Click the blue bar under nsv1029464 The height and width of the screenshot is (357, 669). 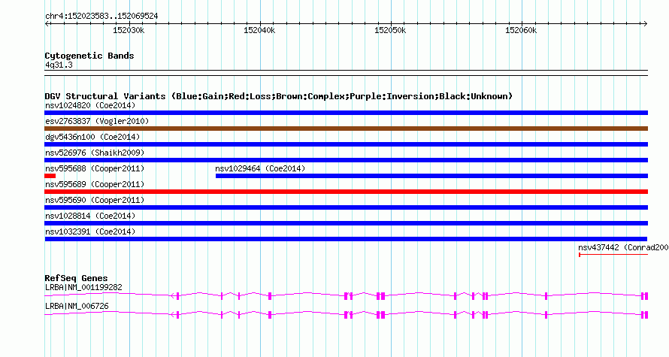pyautogui.click(x=431, y=176)
